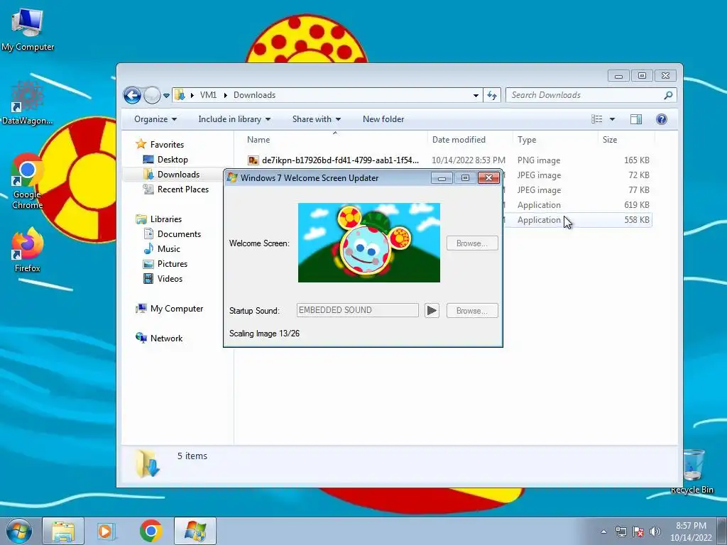Sort by Date modified column header
Screen dimensions: 727x545
pyautogui.click(x=470, y=140)
